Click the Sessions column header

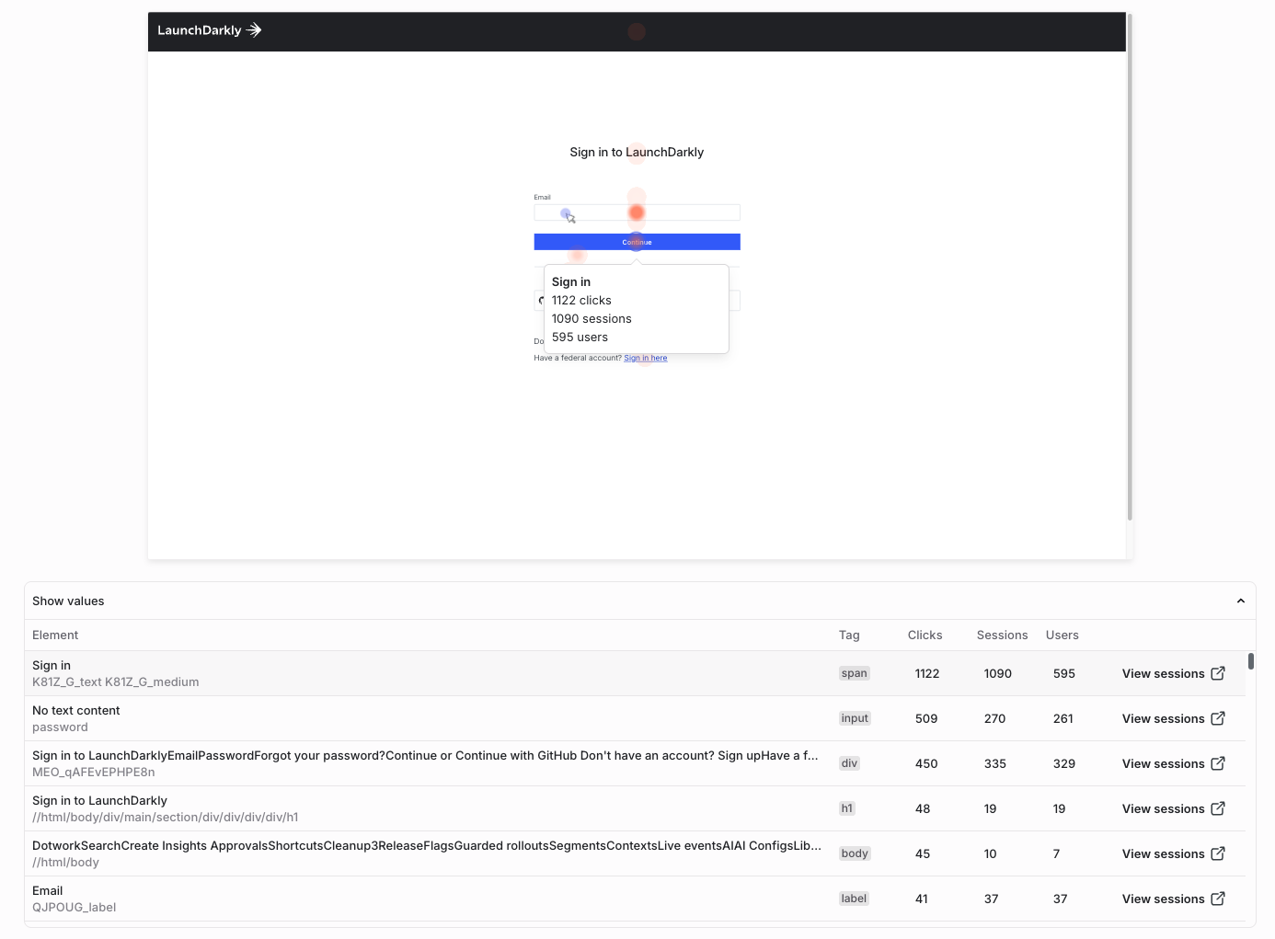(x=1002, y=635)
